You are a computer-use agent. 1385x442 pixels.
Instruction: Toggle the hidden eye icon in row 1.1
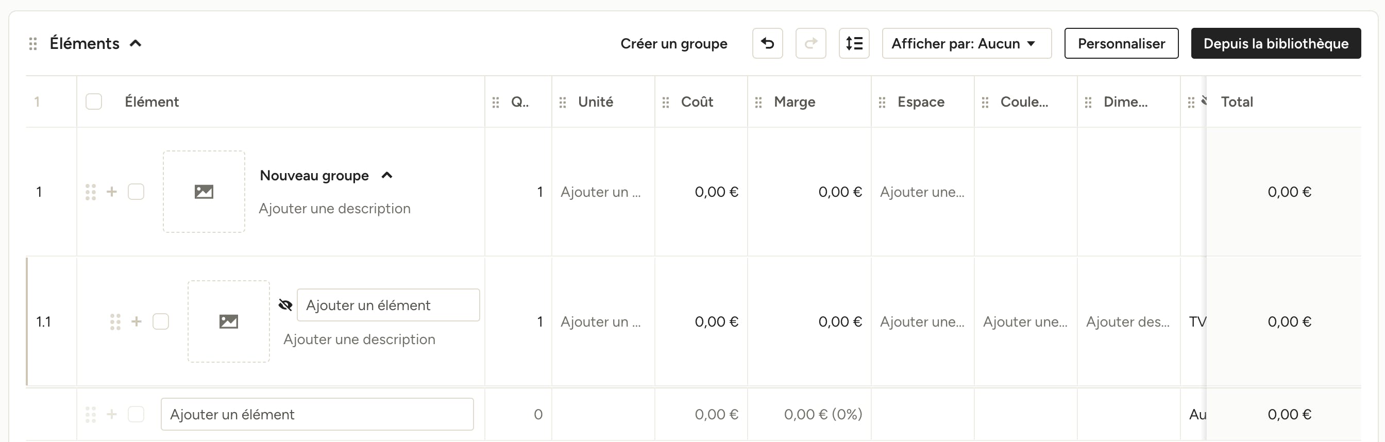click(x=285, y=305)
